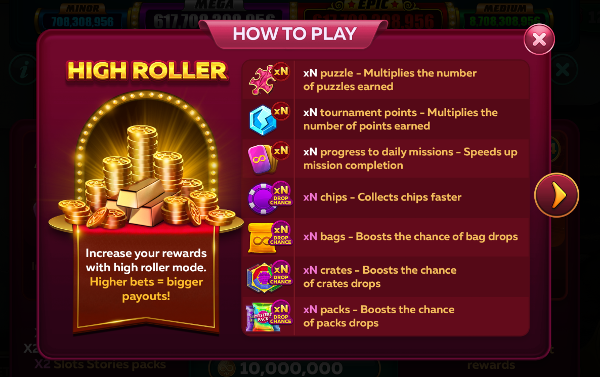The width and height of the screenshot is (600, 377).
Task: Select the xN chips description row
Action: [x=385, y=198]
